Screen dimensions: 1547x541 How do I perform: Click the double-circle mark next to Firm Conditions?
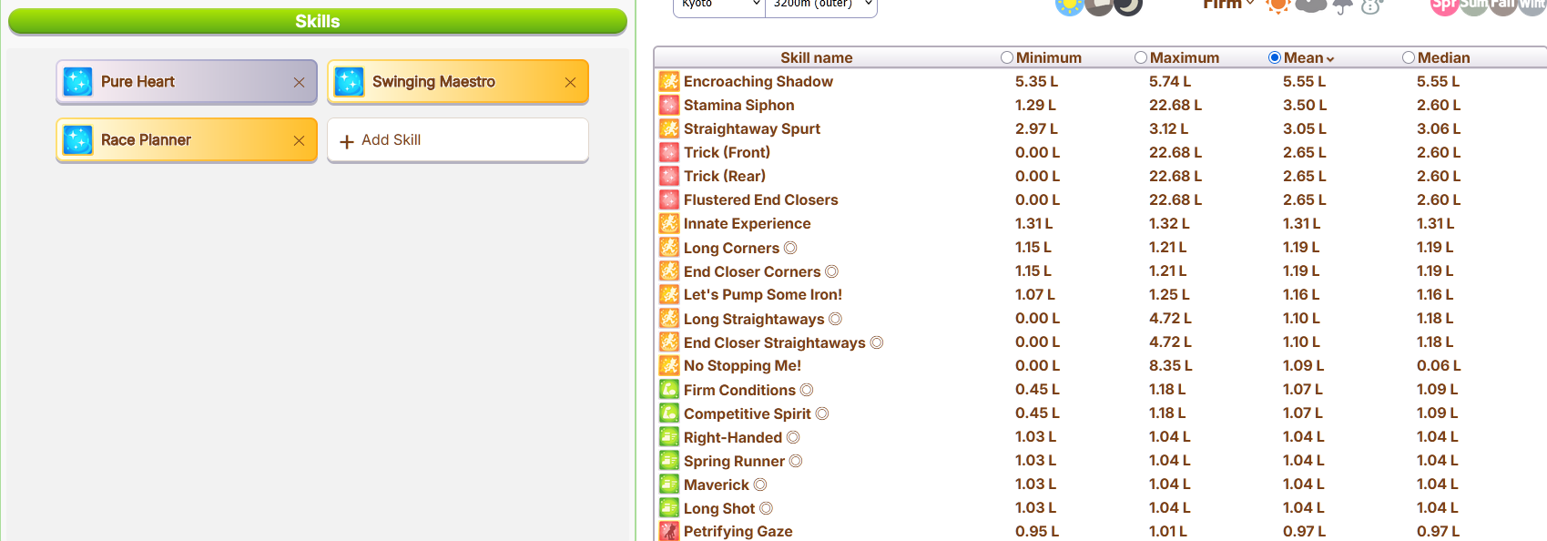point(807,390)
